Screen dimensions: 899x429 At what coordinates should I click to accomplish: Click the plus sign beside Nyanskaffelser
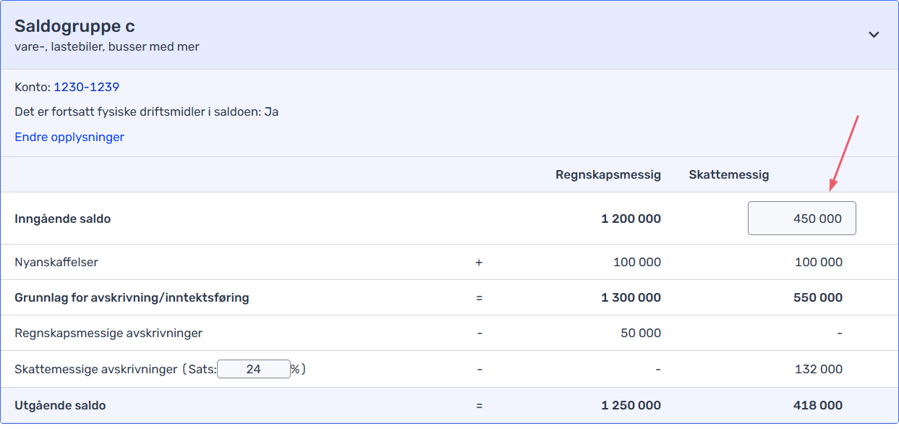pyautogui.click(x=479, y=262)
